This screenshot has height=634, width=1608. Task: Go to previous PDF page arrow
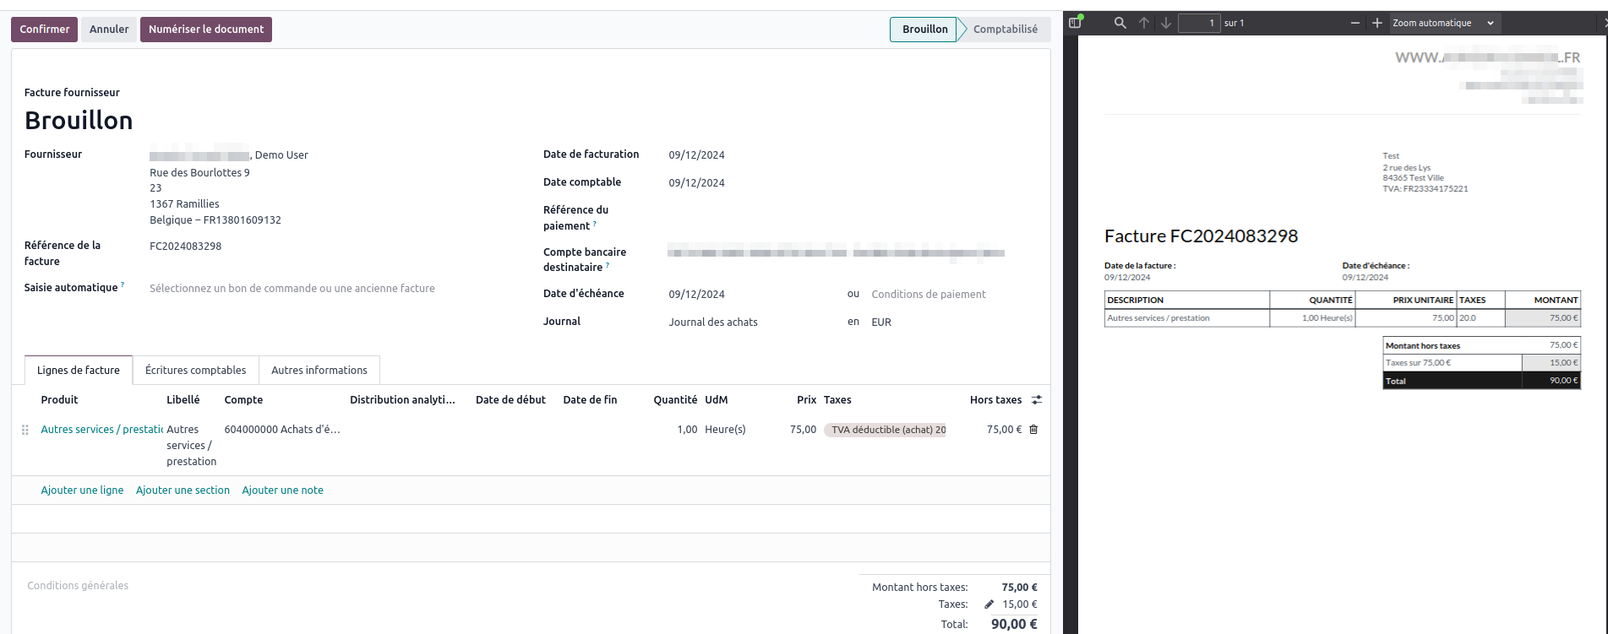point(1143,23)
